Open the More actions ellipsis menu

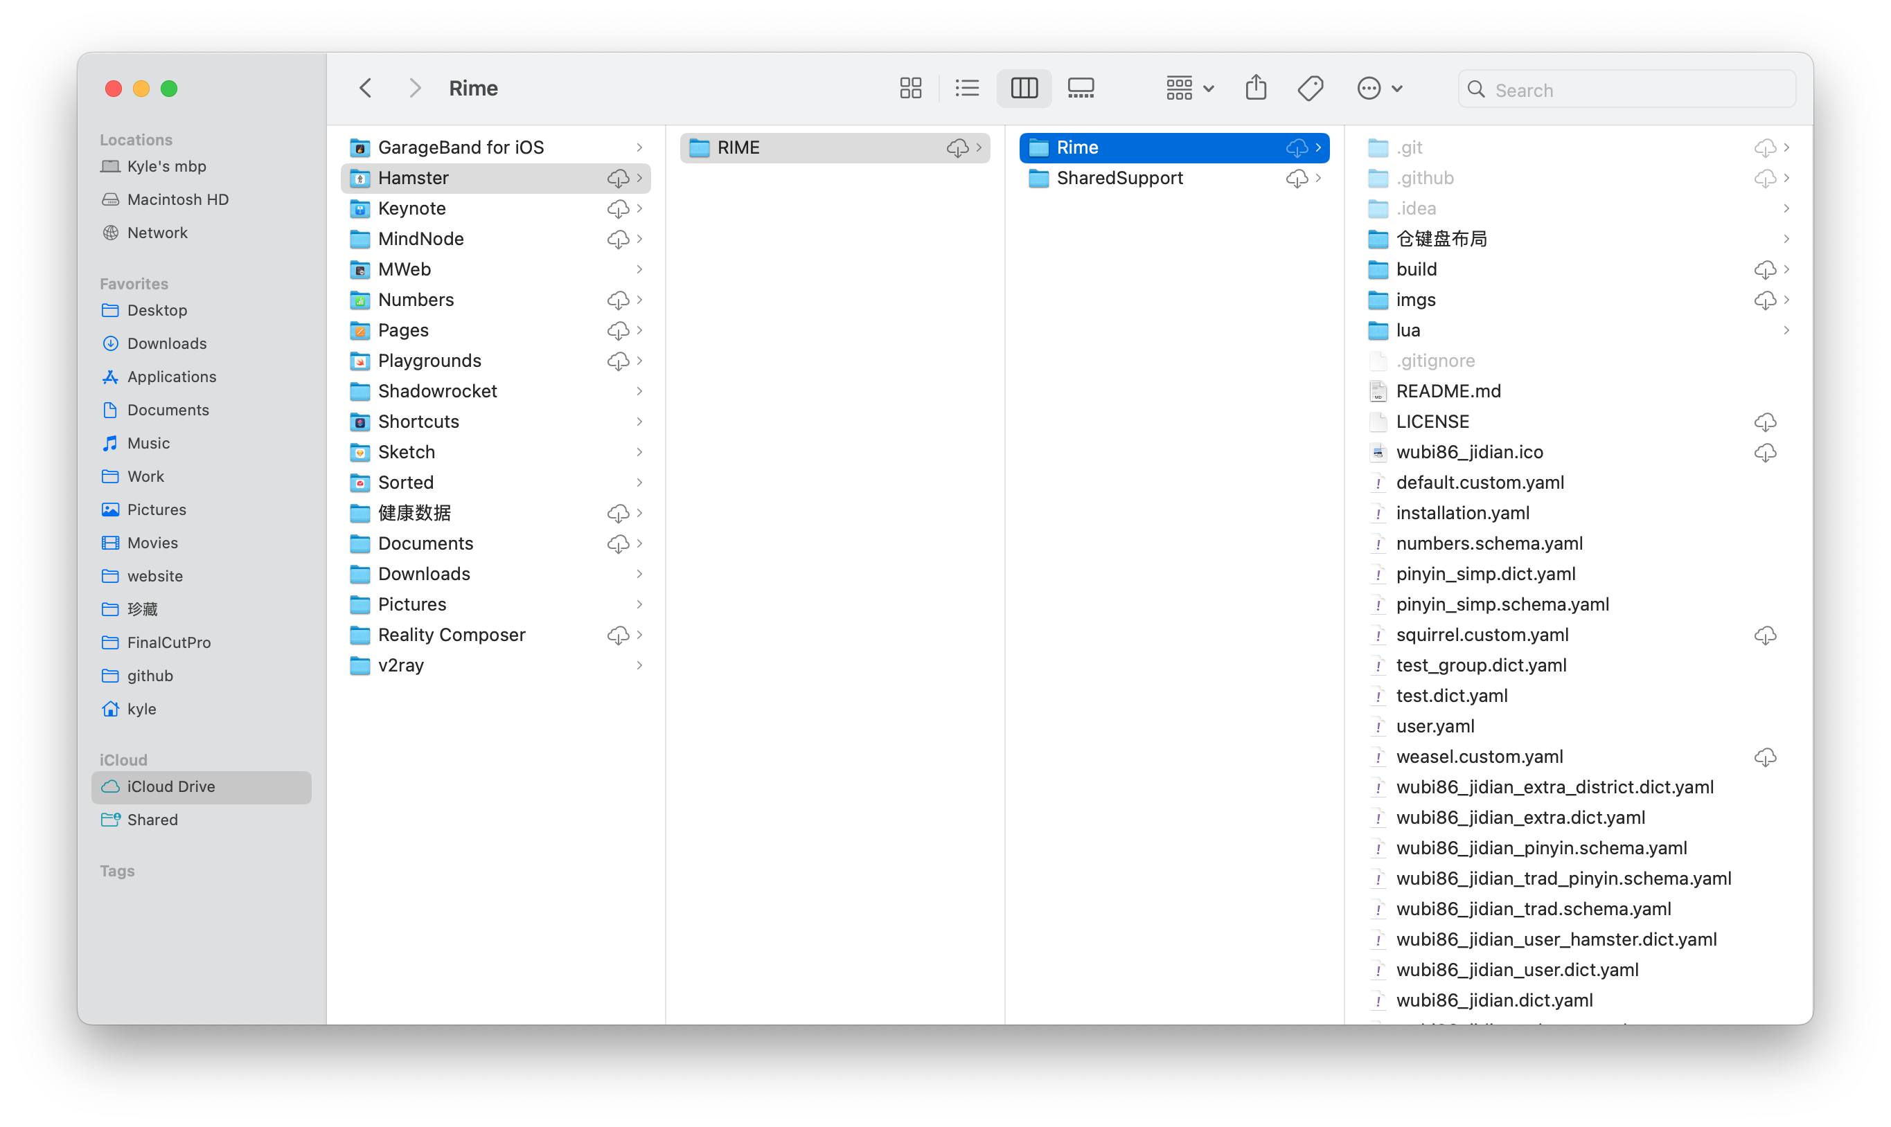1379,88
